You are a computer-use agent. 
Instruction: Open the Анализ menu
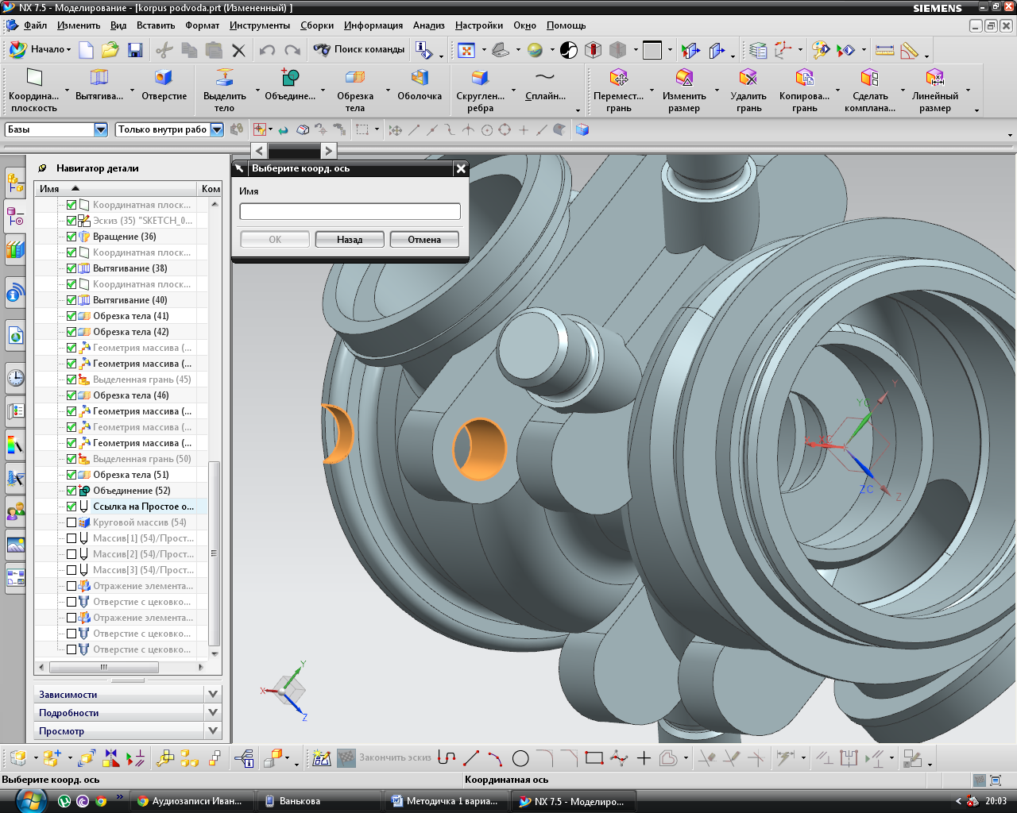point(428,25)
